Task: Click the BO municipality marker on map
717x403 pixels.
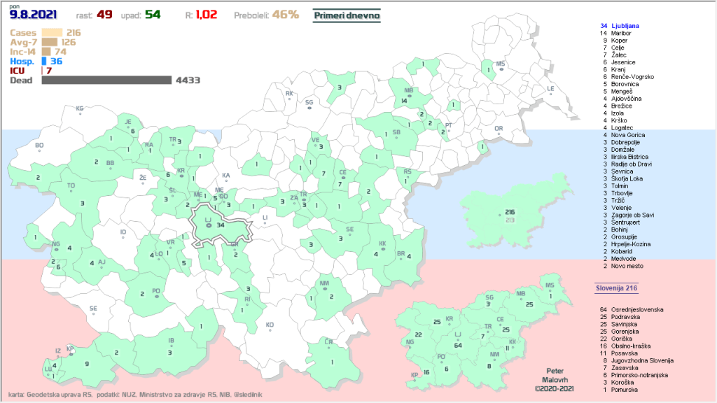Action: pos(39,146)
